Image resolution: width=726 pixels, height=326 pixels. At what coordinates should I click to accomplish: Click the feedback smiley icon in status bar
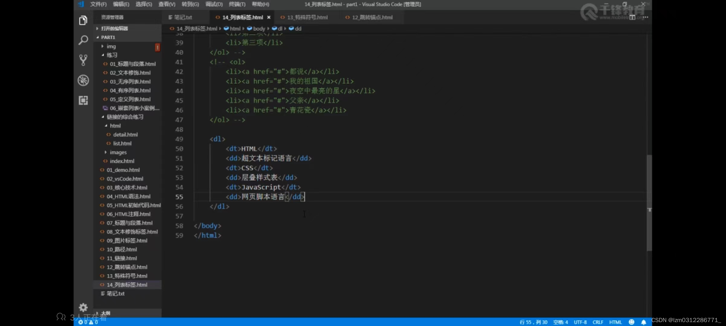[x=631, y=322]
